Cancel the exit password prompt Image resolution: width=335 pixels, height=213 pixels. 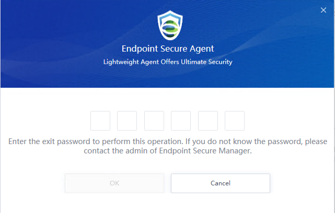220,183
